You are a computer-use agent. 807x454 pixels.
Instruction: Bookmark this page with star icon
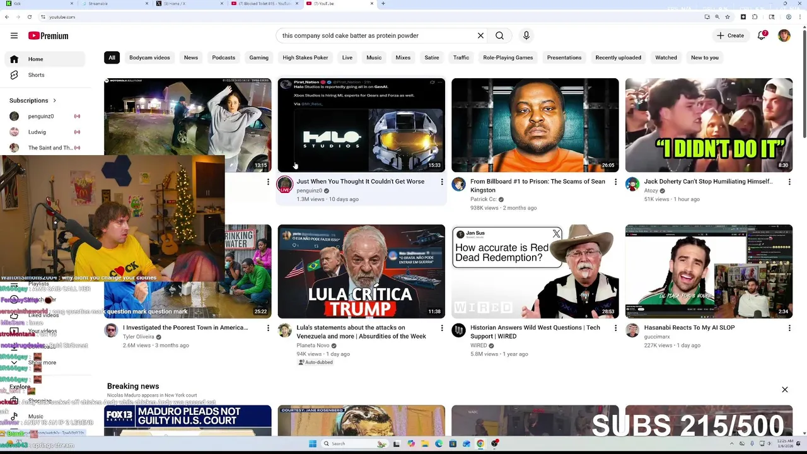(728, 17)
